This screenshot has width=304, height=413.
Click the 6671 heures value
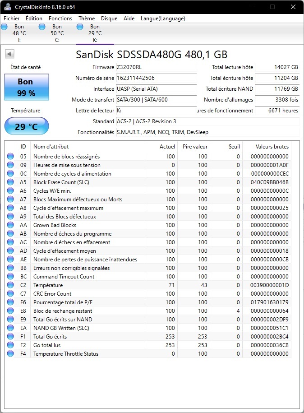tap(277, 111)
